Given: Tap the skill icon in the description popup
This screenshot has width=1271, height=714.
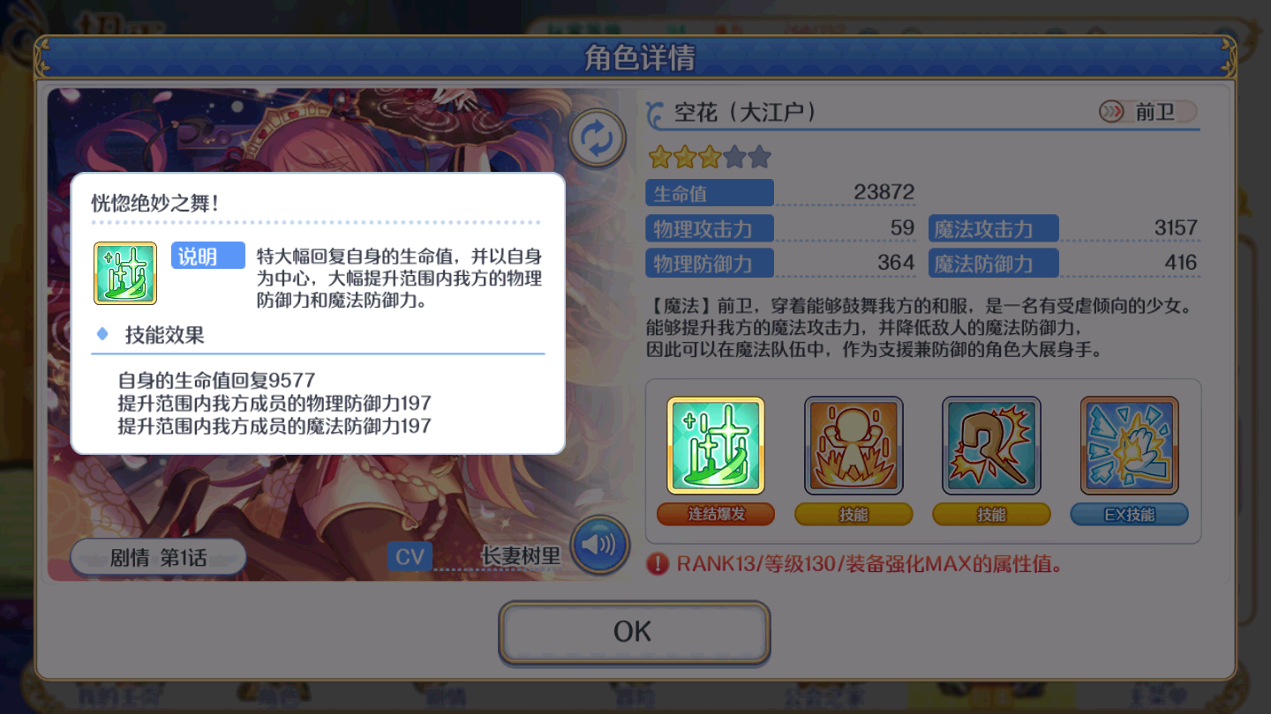Looking at the screenshot, I should click(x=125, y=273).
